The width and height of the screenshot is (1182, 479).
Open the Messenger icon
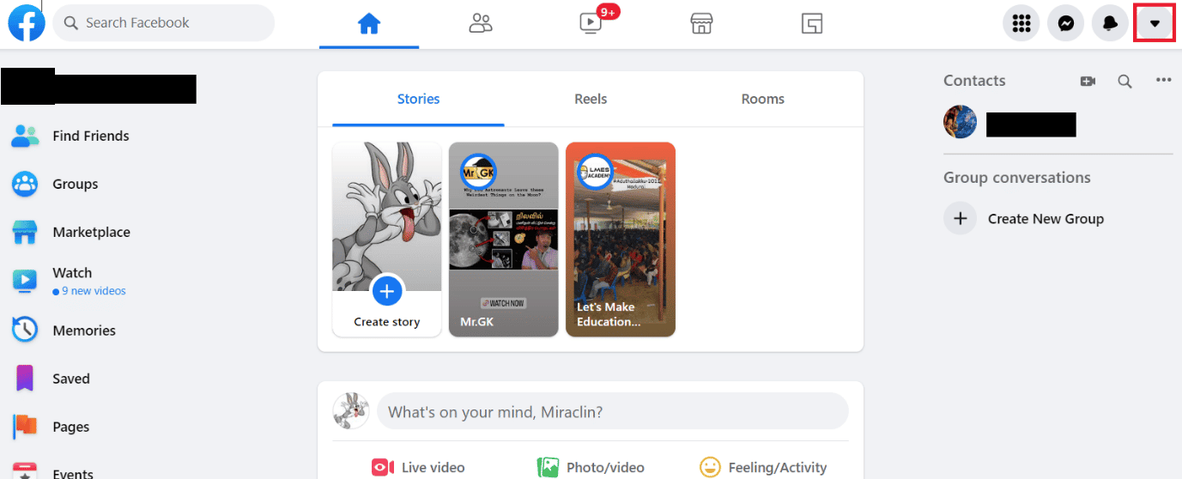coord(1065,23)
